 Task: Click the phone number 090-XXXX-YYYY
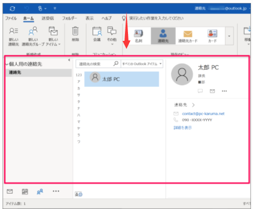point(197,120)
